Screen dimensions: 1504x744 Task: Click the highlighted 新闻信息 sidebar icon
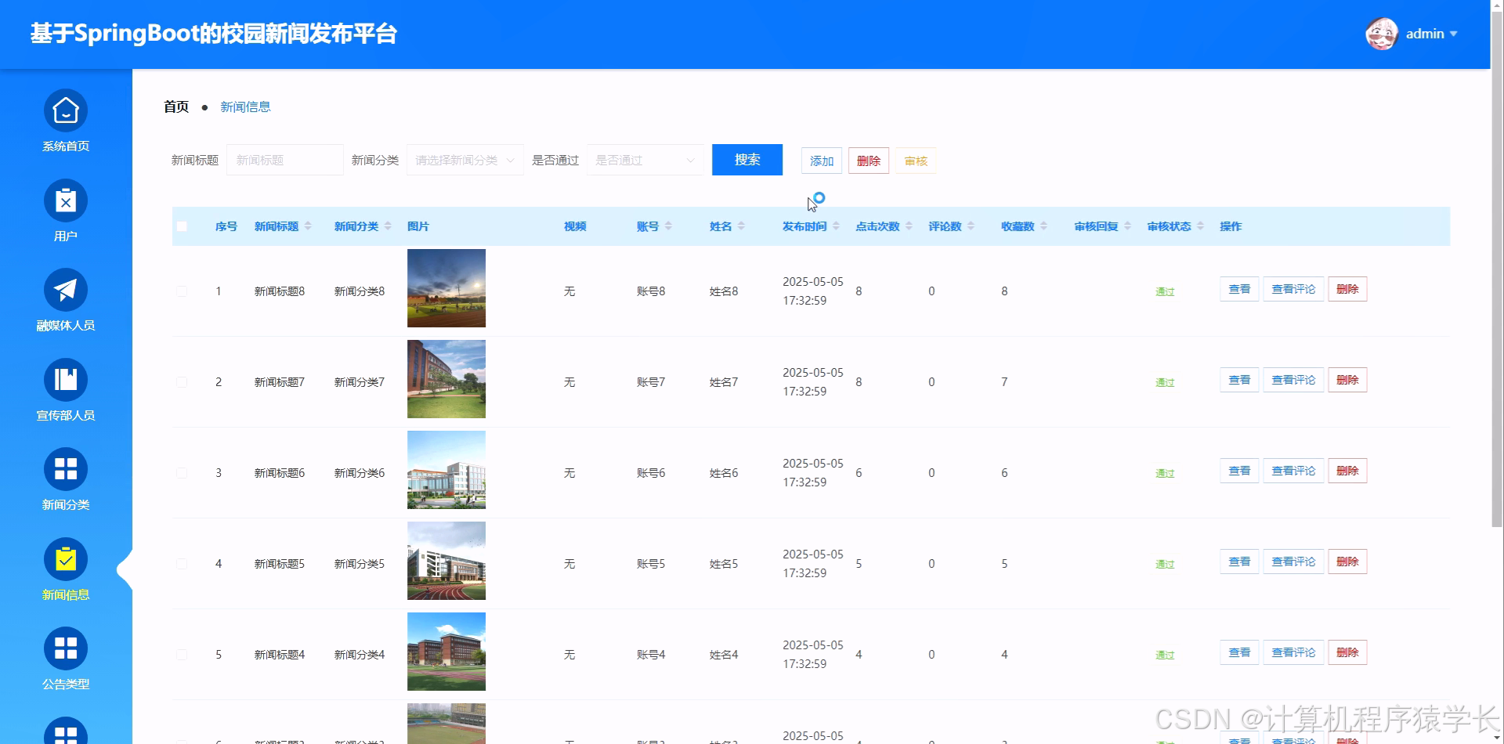(66, 558)
